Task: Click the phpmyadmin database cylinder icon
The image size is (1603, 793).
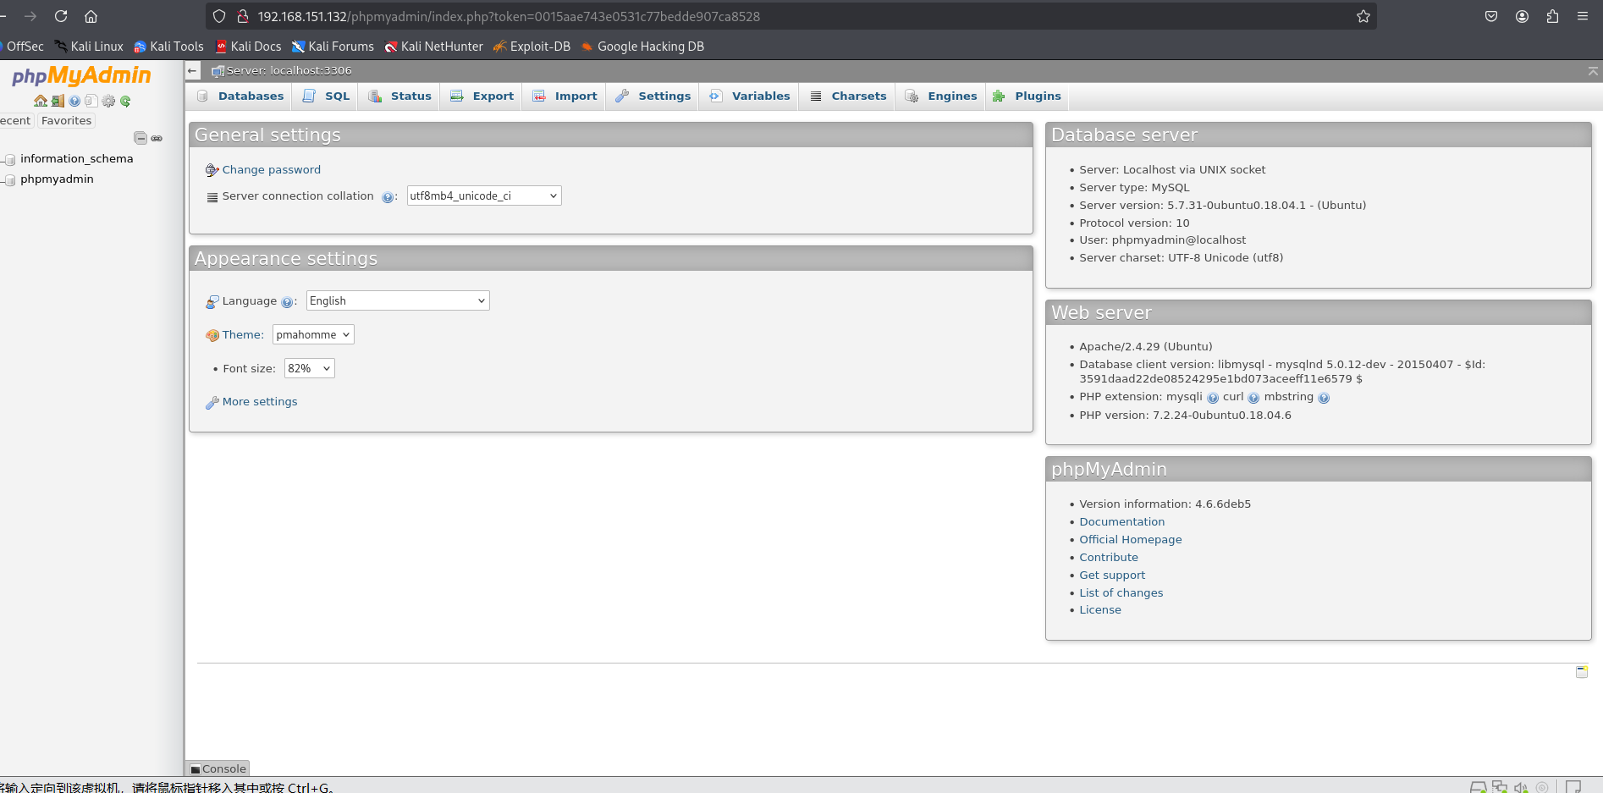Action: [10, 179]
